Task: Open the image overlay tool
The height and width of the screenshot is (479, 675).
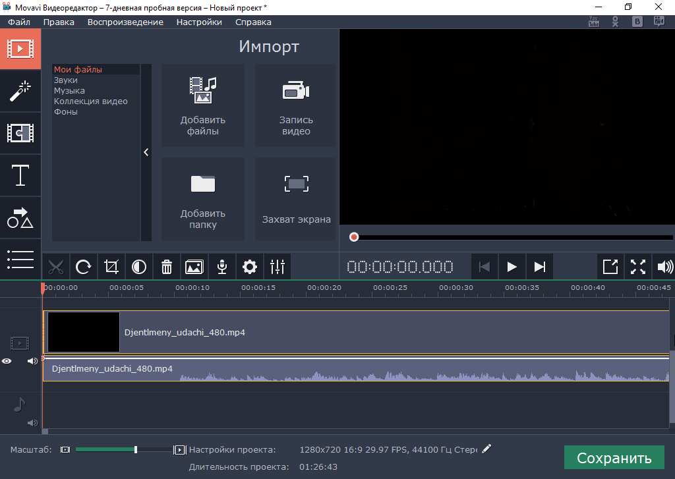Action: click(x=194, y=267)
